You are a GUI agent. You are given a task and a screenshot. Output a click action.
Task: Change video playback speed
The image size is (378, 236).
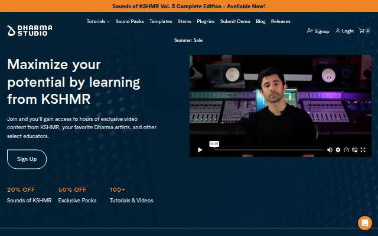[x=346, y=150]
